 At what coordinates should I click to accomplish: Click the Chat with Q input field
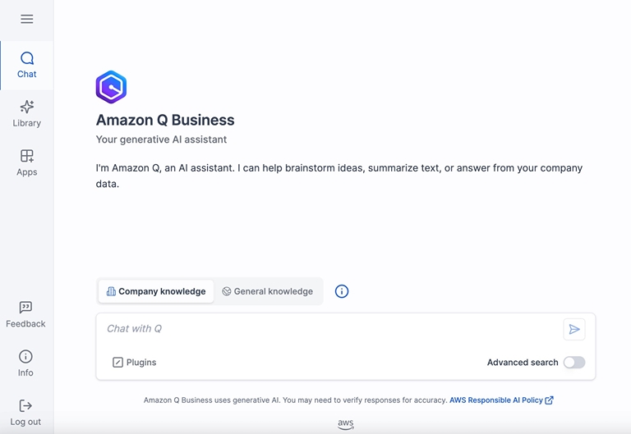point(329,329)
